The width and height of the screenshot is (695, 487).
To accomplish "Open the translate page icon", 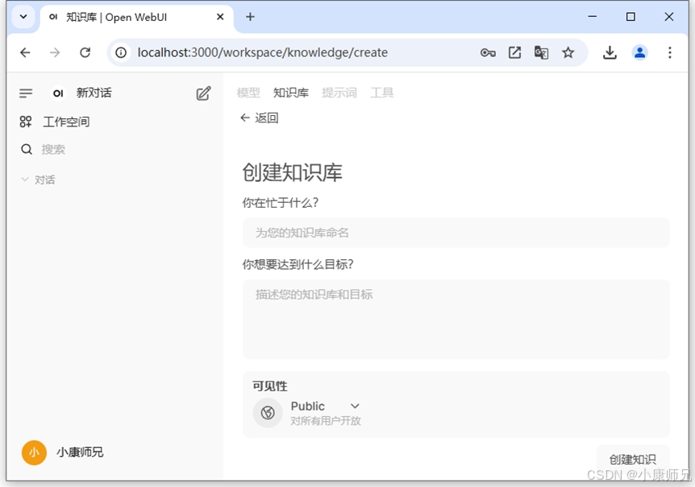I will [541, 52].
